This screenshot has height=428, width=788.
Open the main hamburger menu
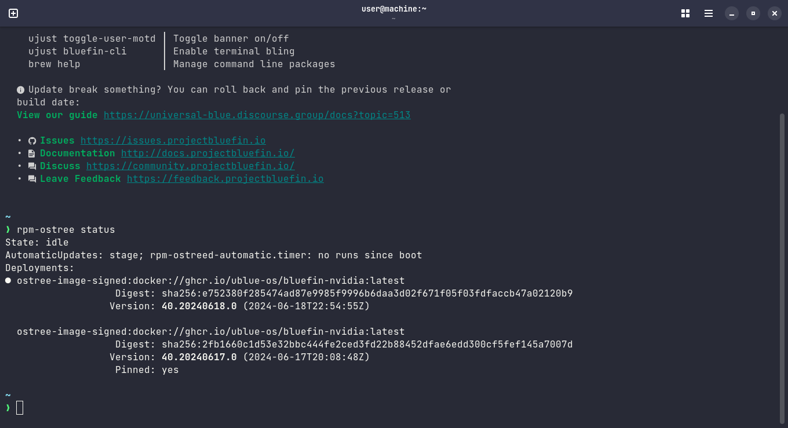click(708, 13)
